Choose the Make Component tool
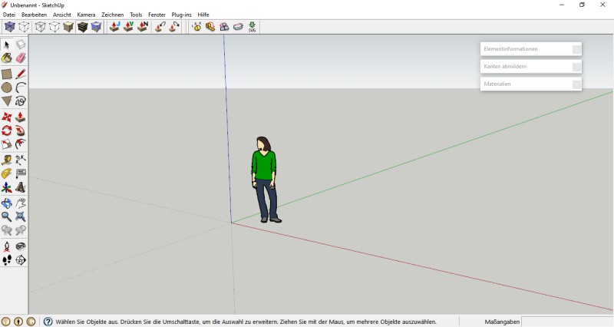This screenshot has height=327, width=614. point(21,45)
